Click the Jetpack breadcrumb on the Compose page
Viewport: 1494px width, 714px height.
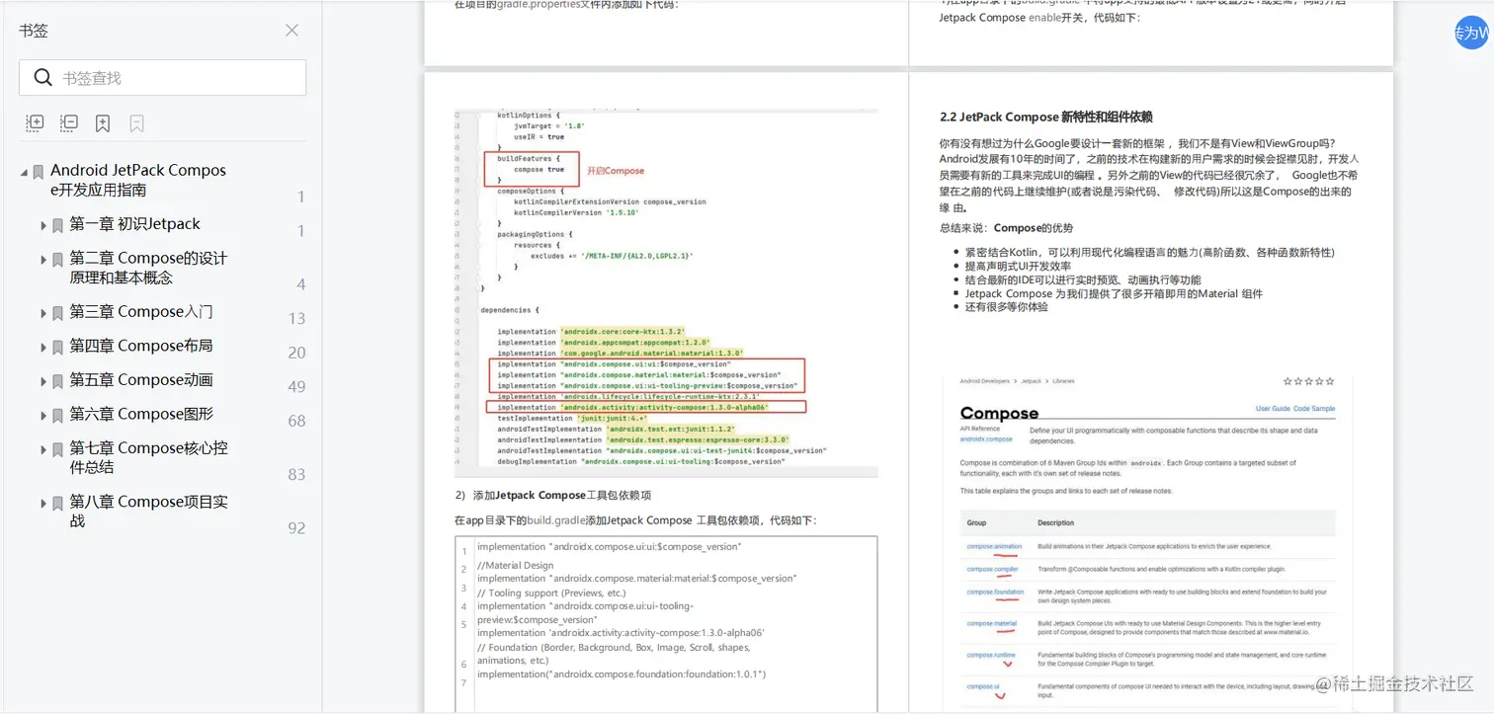tap(1031, 381)
